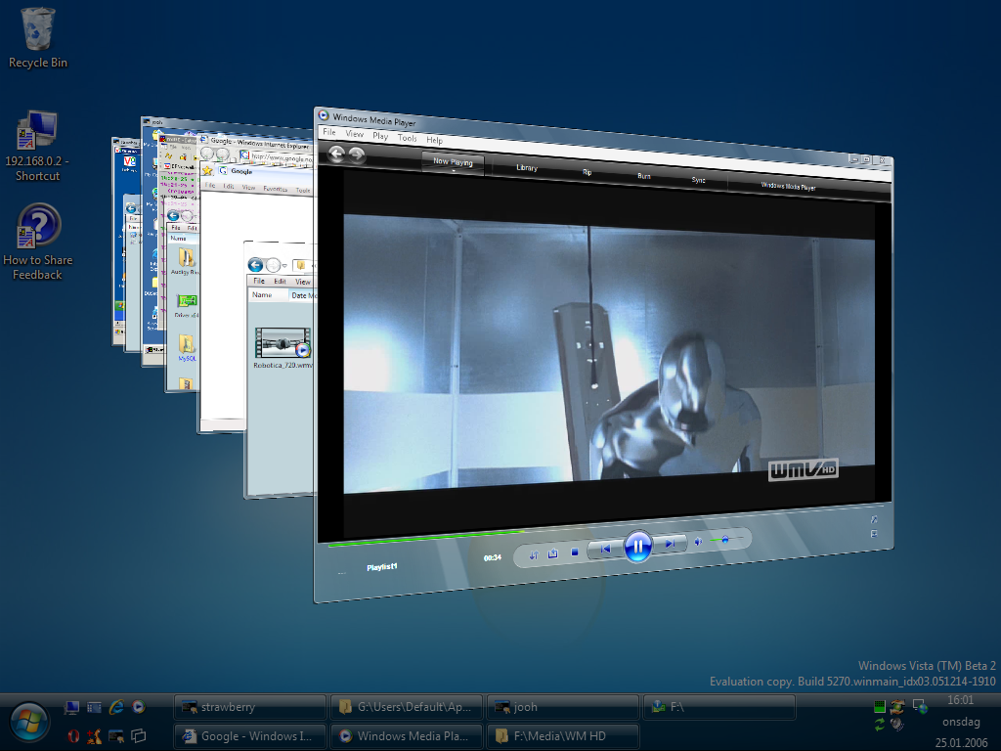Open the File menu in Windows Media Player
Viewport: 1001px width, 751px height.
329,132
